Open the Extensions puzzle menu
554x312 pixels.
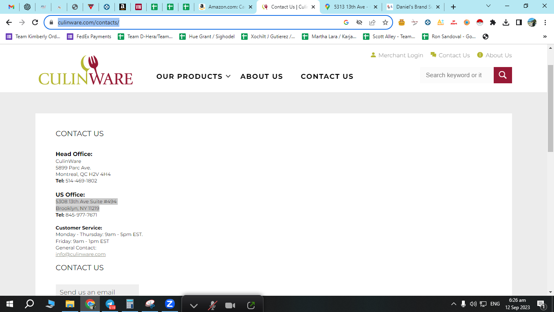[x=493, y=22]
